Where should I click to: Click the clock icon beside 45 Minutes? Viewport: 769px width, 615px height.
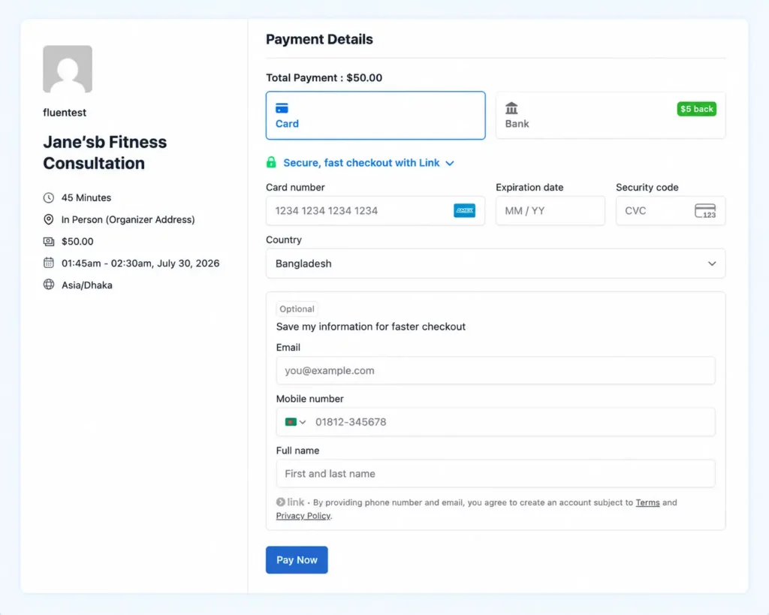[49, 197]
